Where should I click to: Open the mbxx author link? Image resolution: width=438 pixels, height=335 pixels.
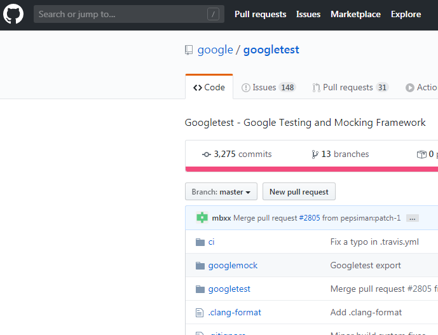[x=221, y=218]
